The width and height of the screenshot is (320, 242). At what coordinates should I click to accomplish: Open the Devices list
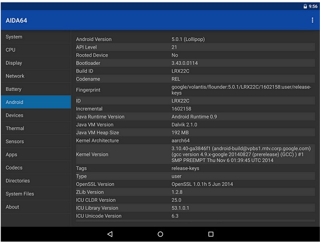pyautogui.click(x=35, y=115)
